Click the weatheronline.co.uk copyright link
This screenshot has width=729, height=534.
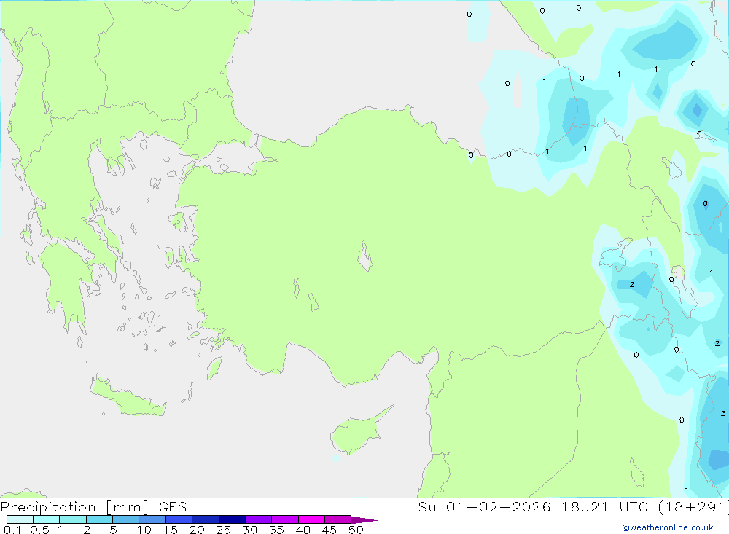(668, 527)
